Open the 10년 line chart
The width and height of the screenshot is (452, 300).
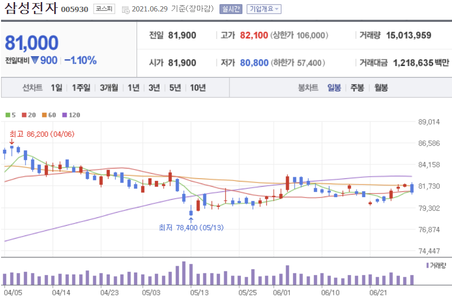pyautogui.click(x=198, y=88)
